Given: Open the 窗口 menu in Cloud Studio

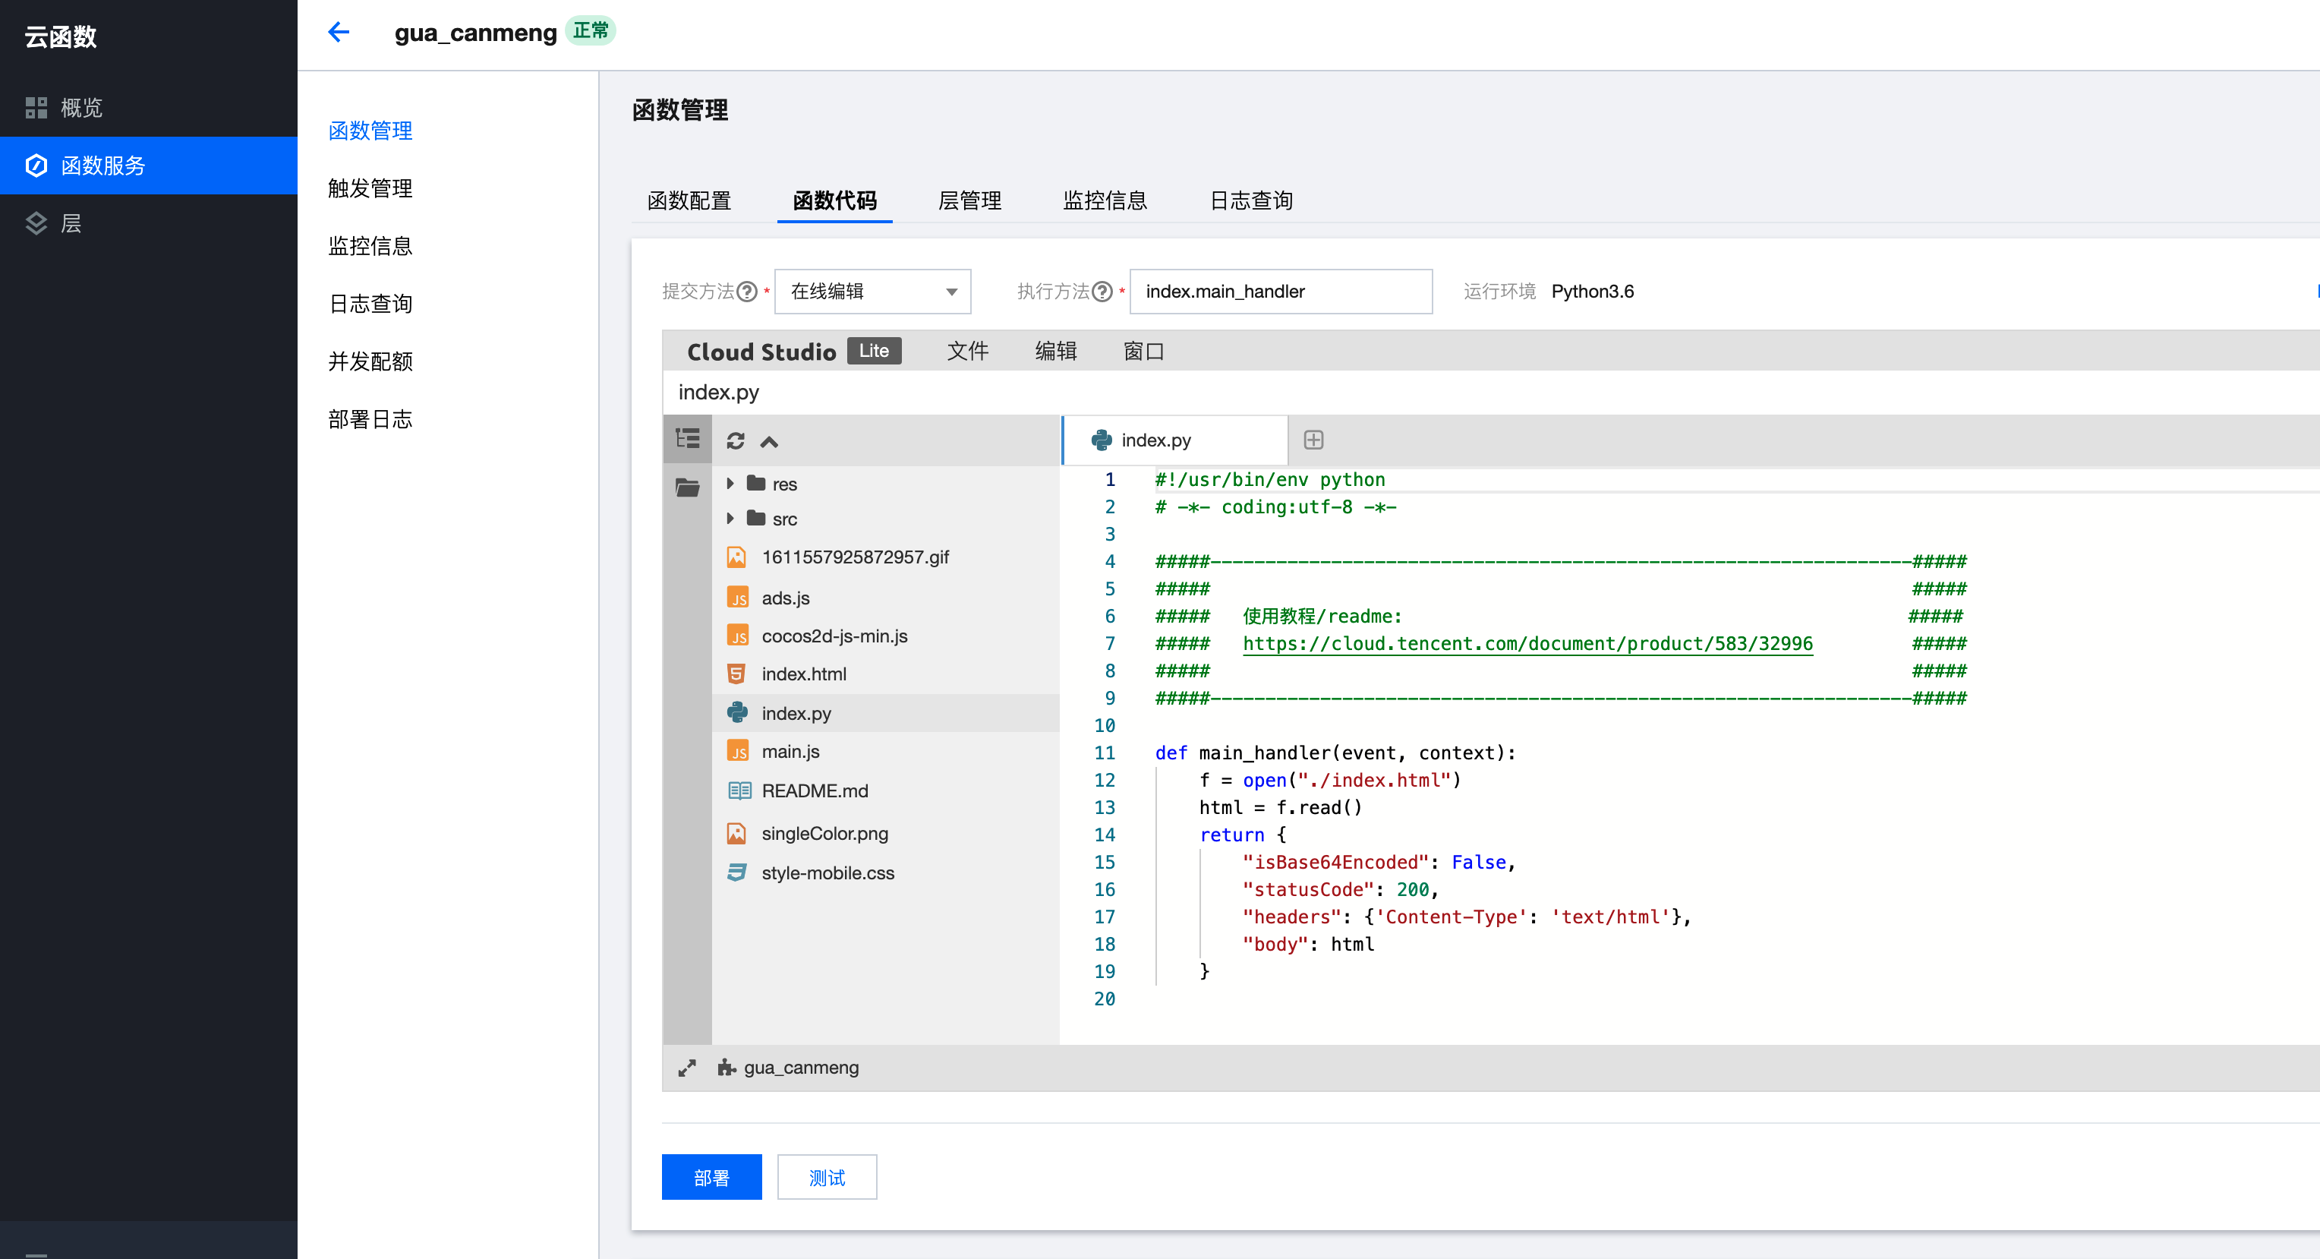Looking at the screenshot, I should [x=1144, y=352].
